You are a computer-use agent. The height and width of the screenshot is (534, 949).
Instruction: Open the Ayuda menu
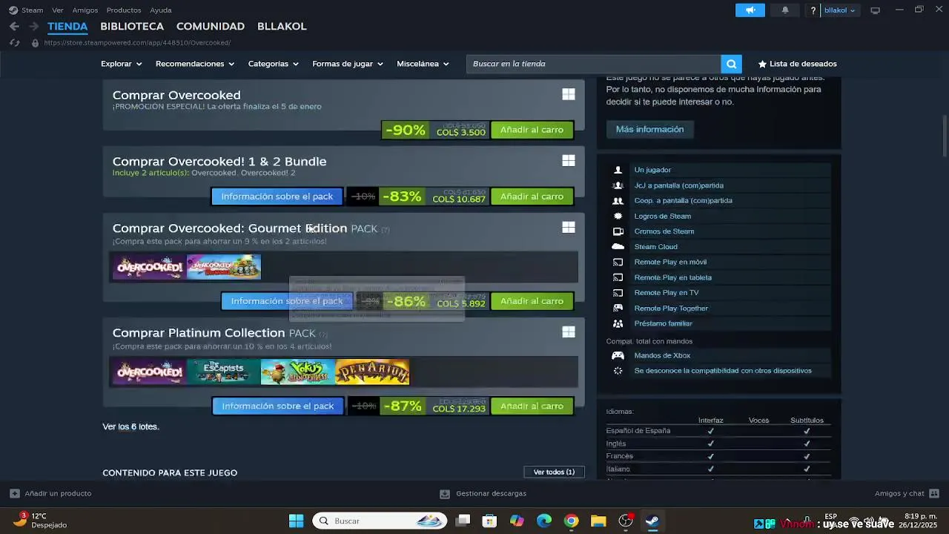[161, 10]
